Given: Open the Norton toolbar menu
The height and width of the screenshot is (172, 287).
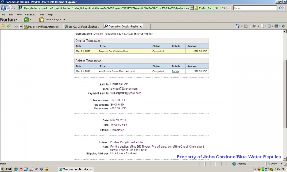Looking at the screenshot, I should (8, 19).
